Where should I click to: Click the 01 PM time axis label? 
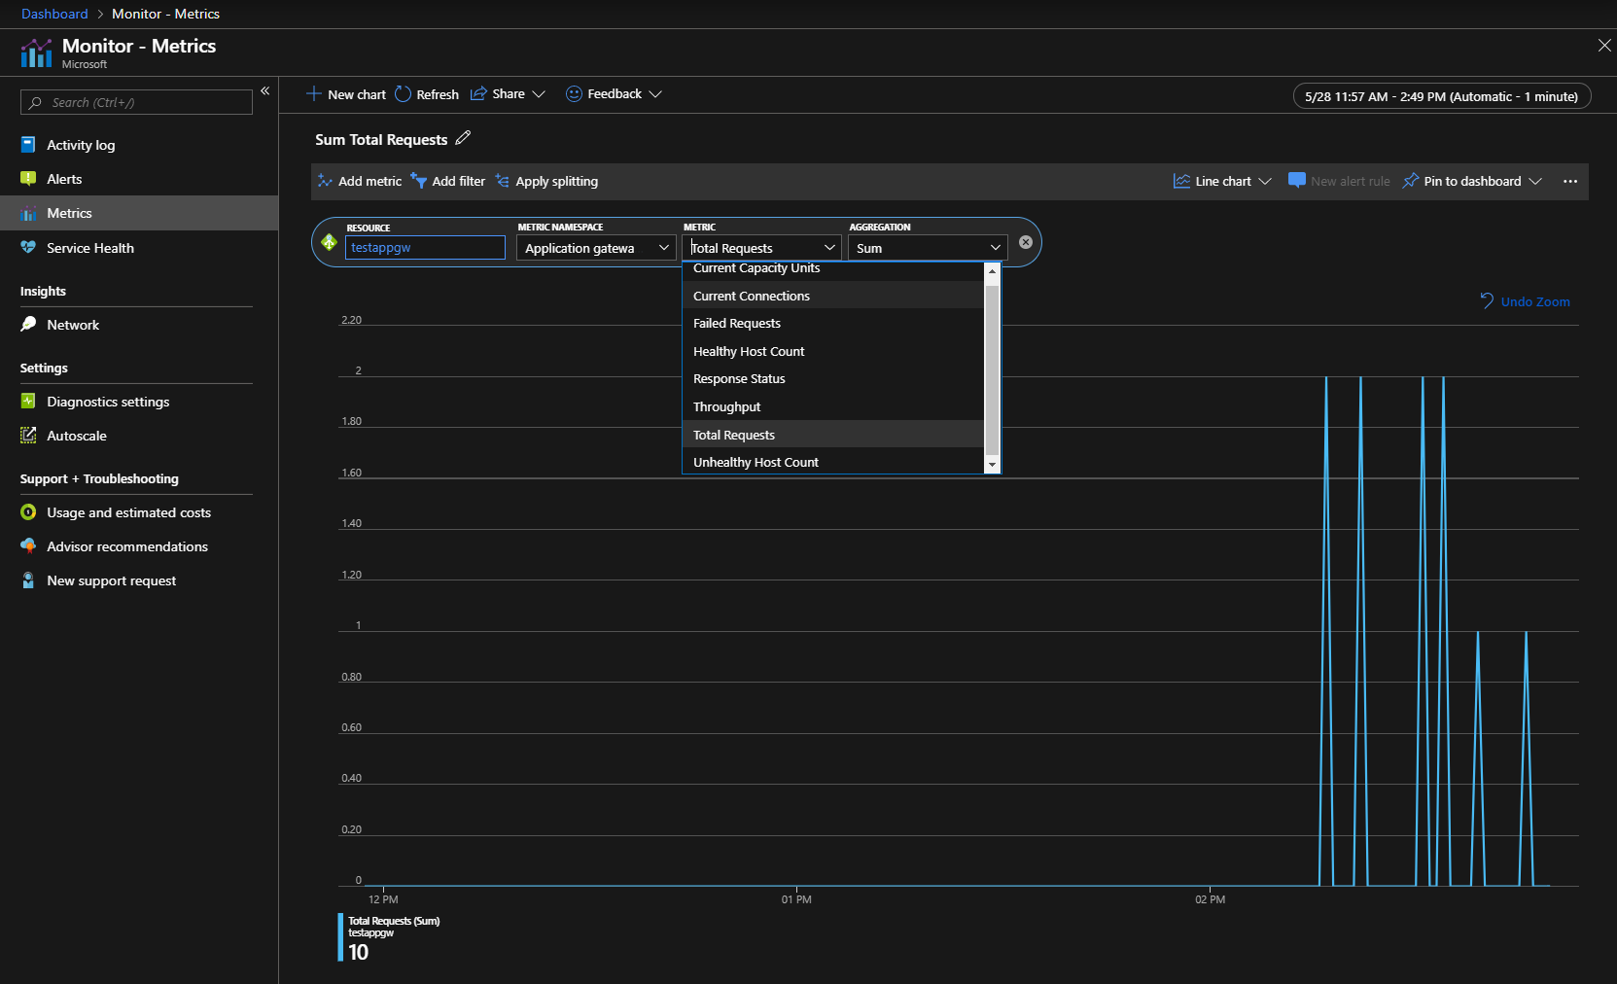point(796,899)
